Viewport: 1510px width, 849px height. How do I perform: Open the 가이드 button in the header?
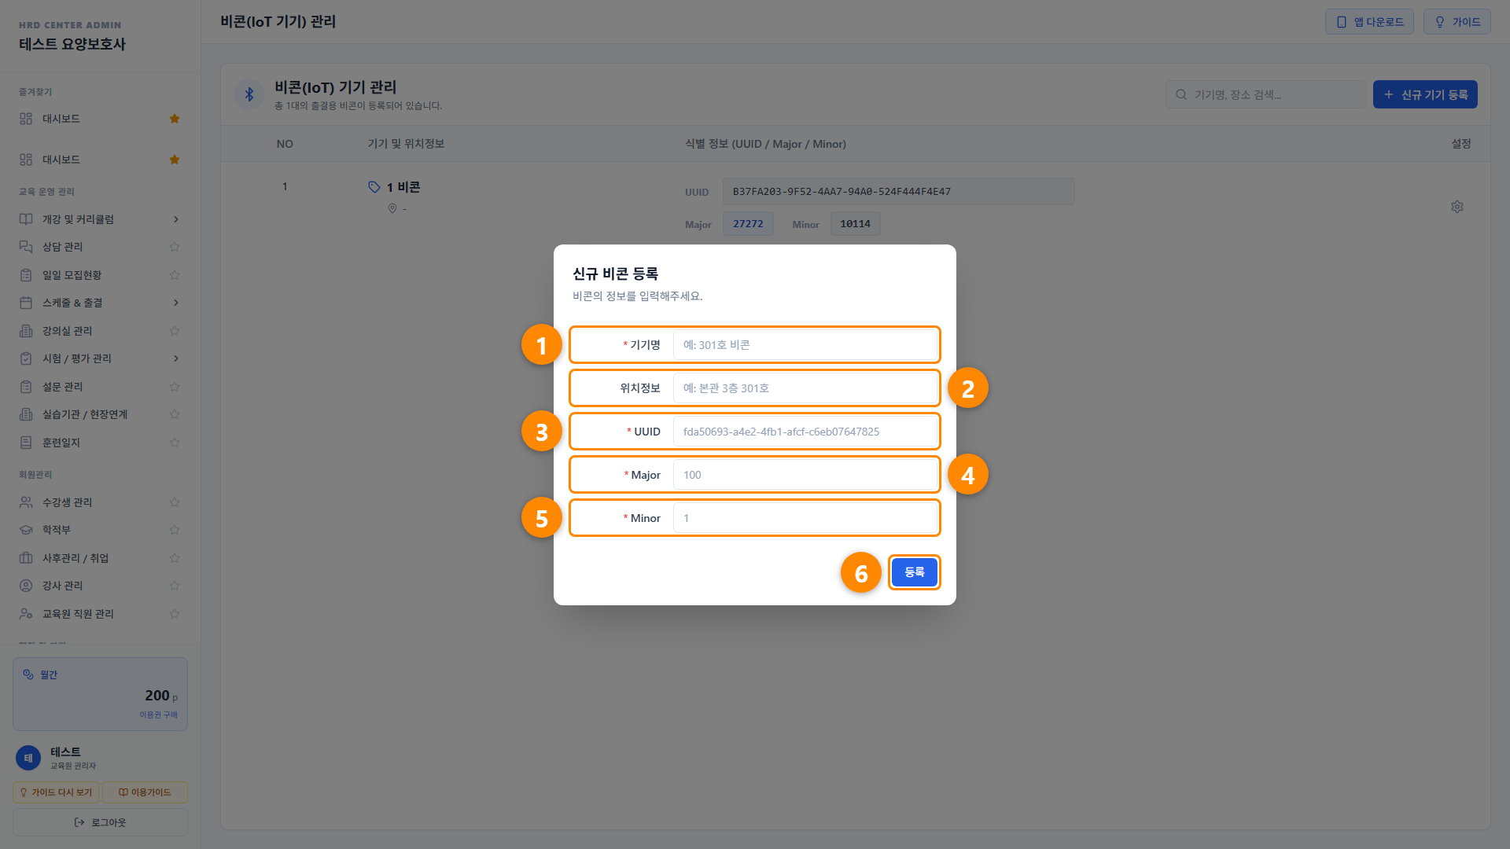pos(1457,22)
